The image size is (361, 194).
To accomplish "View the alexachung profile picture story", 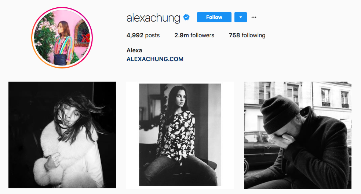I will (62, 38).
